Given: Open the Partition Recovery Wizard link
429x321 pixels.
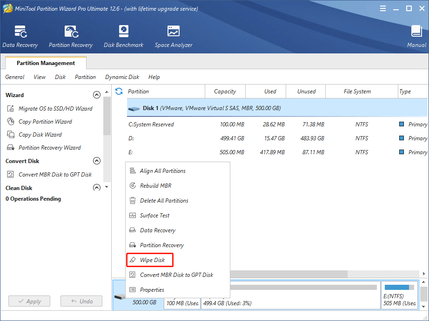Looking at the screenshot, I should pos(50,148).
